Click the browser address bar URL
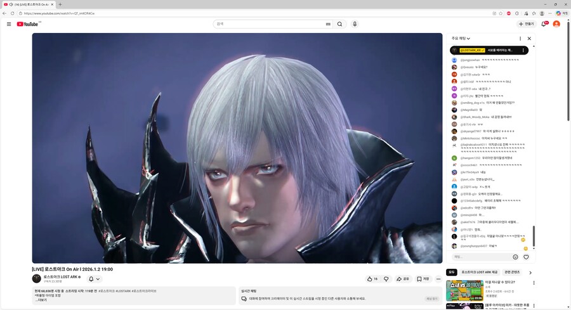 click(60, 13)
